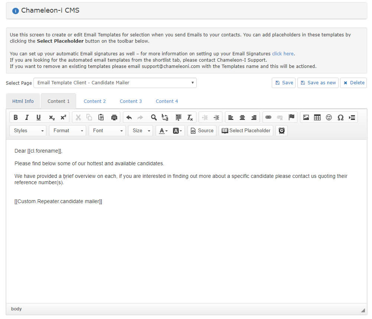This screenshot has width=372, height=319.
Task: Click the Save as new button
Action: click(x=318, y=83)
